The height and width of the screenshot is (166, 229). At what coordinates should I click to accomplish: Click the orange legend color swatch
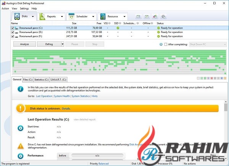pos(225,78)
